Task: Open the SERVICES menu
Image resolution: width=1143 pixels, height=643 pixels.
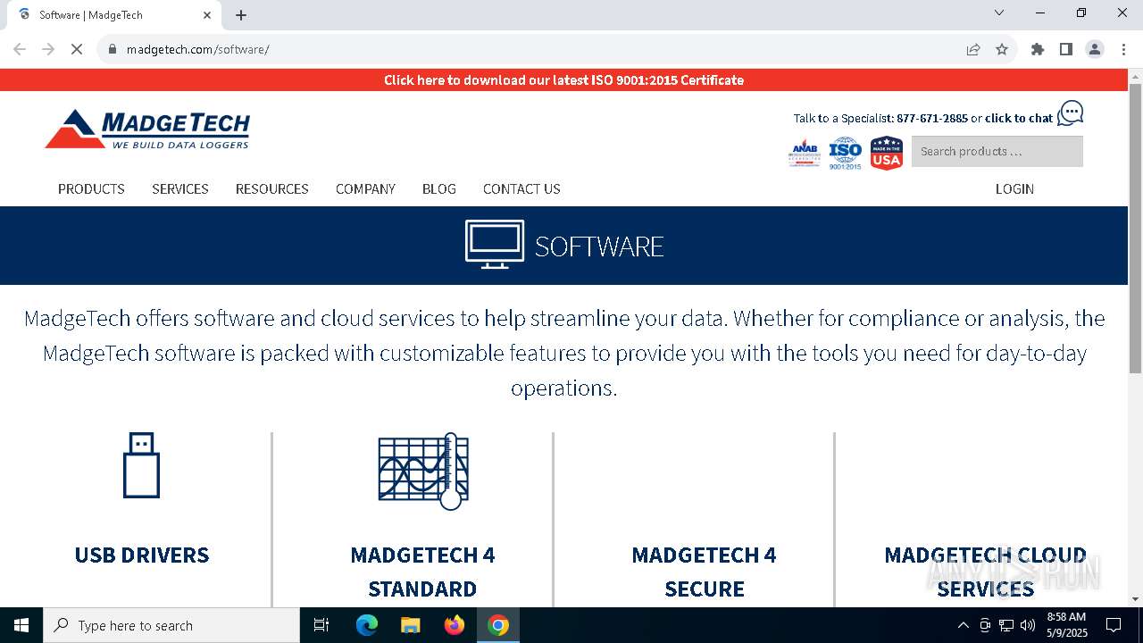Action: click(180, 189)
